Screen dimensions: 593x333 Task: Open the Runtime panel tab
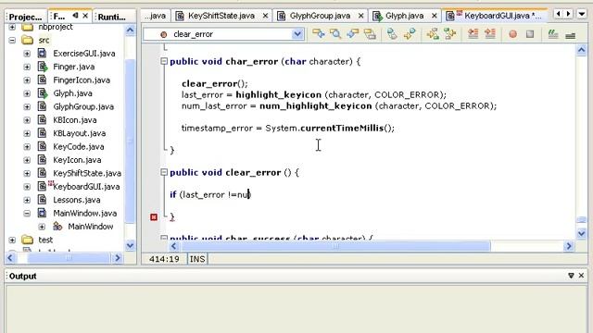(x=111, y=17)
